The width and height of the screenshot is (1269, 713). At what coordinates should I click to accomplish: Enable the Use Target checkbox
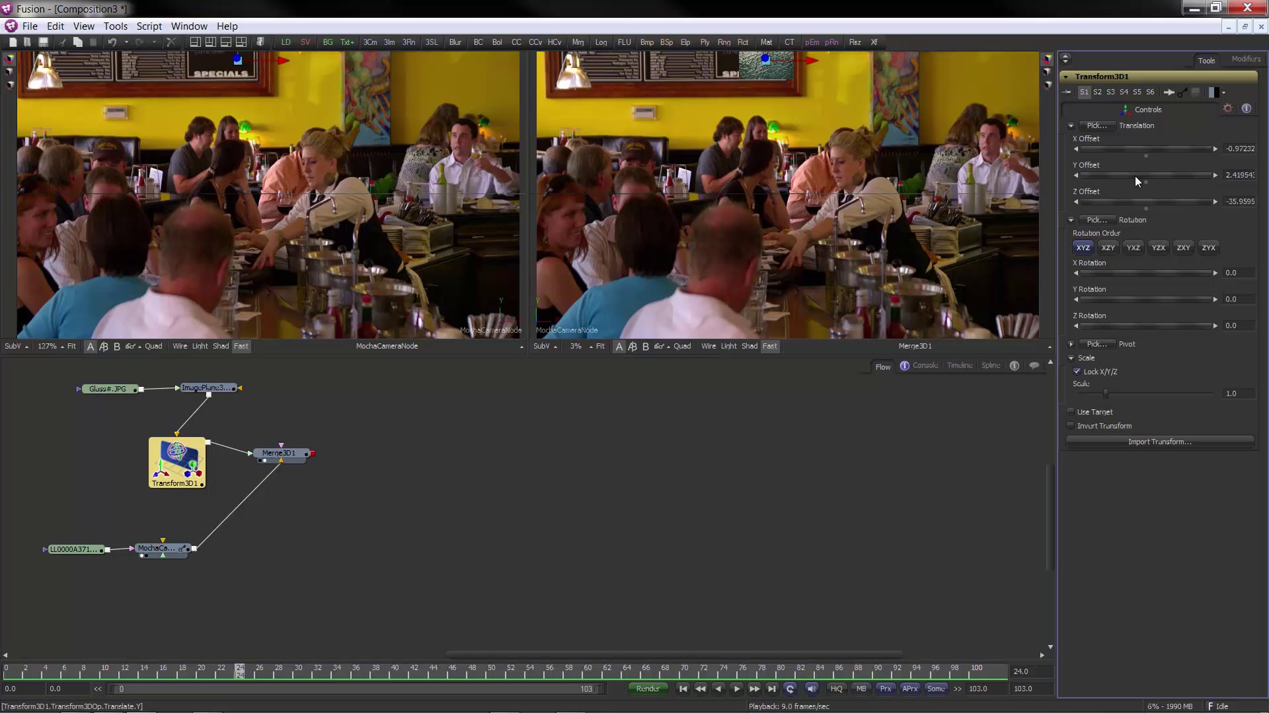pyautogui.click(x=1071, y=412)
